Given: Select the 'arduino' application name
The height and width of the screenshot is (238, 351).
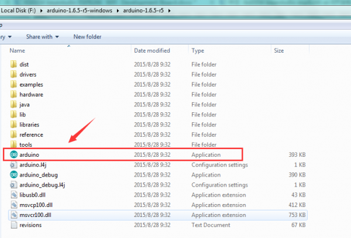Looking at the screenshot, I should (29, 154).
